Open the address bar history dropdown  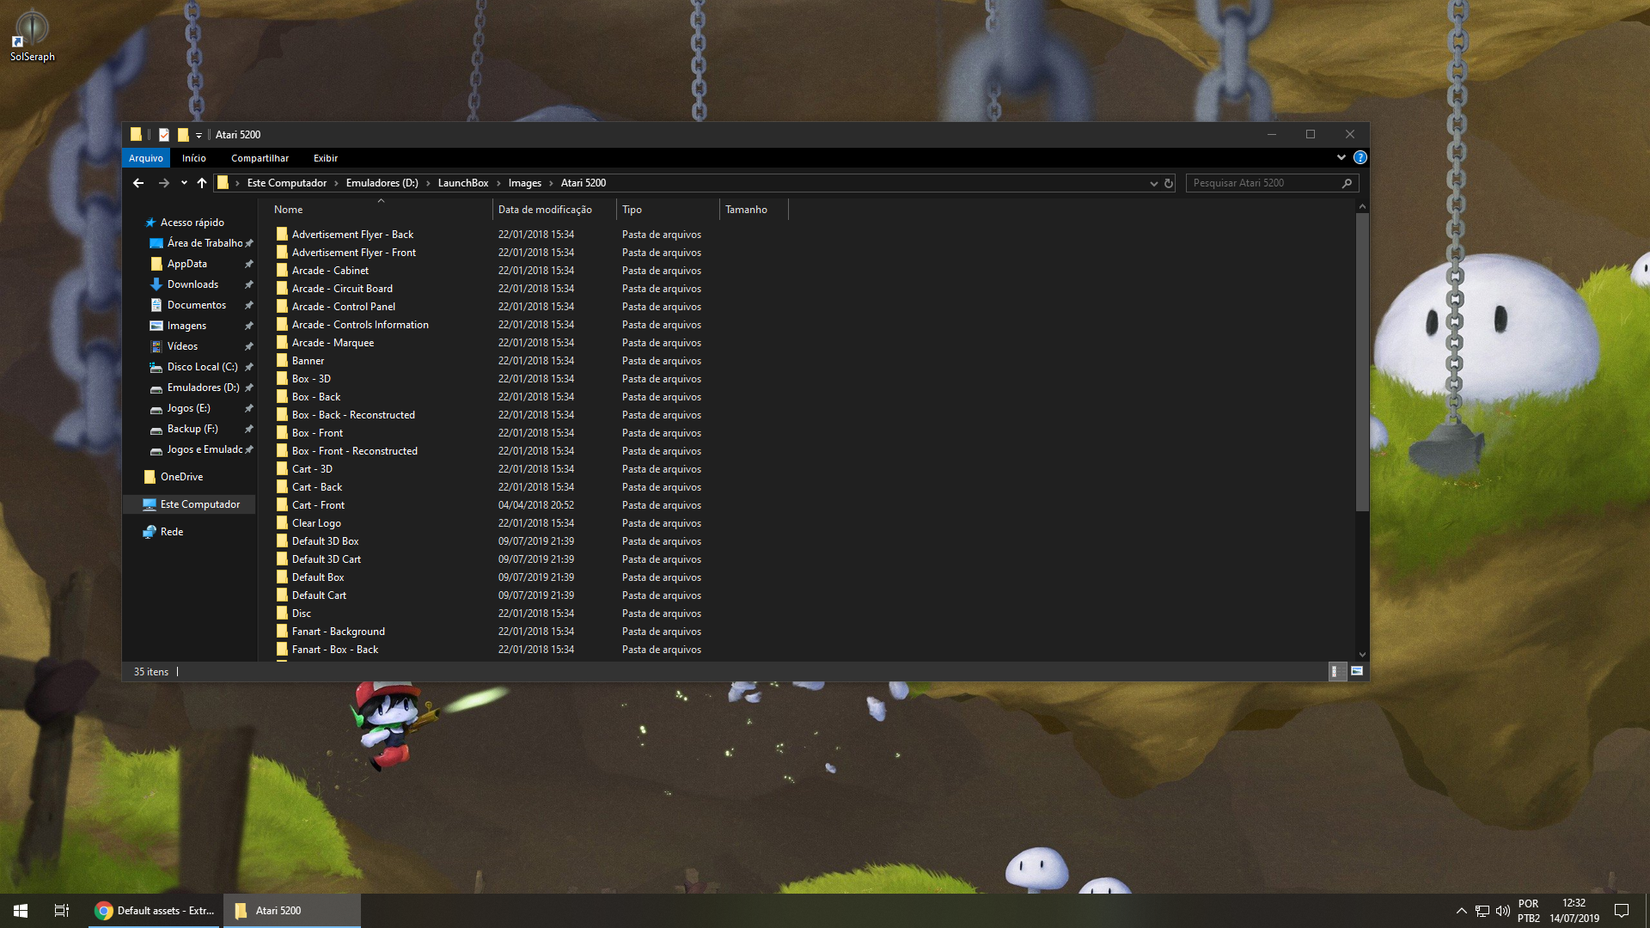tap(1153, 183)
